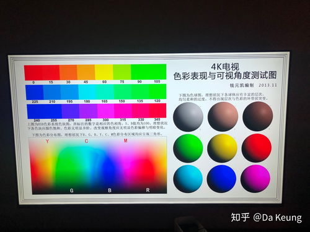This screenshot has width=310, height=232.
Task: Click the sky-blue color block labeled 195
Action: pyautogui.click(x=69, y=92)
